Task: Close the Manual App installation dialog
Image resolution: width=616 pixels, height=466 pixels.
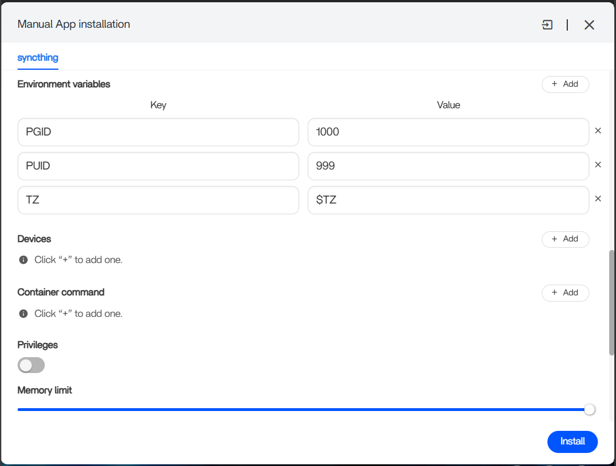Action: 589,25
